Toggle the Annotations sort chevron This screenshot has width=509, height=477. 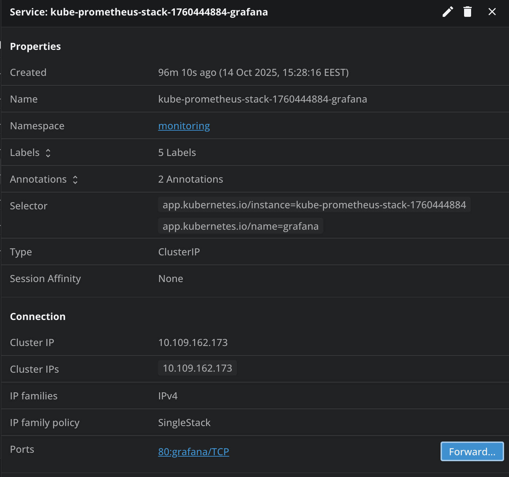point(75,179)
